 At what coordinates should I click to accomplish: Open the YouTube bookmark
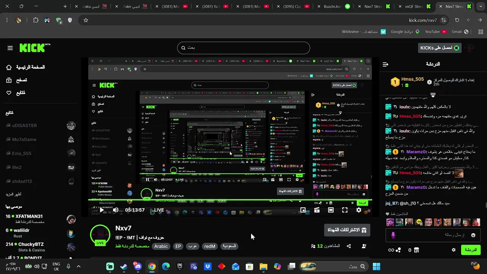point(436,32)
